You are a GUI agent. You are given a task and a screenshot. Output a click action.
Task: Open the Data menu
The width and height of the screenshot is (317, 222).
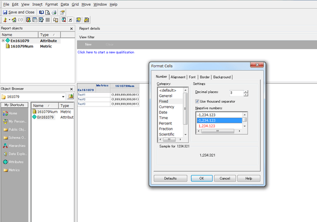pos(64,4)
